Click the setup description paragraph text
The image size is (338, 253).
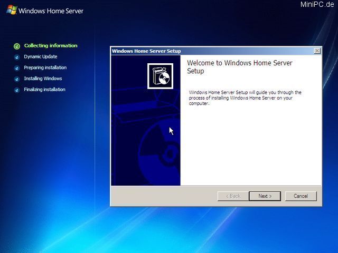[x=245, y=98]
